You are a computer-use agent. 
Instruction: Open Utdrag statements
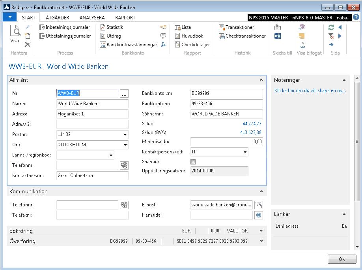coord(110,36)
